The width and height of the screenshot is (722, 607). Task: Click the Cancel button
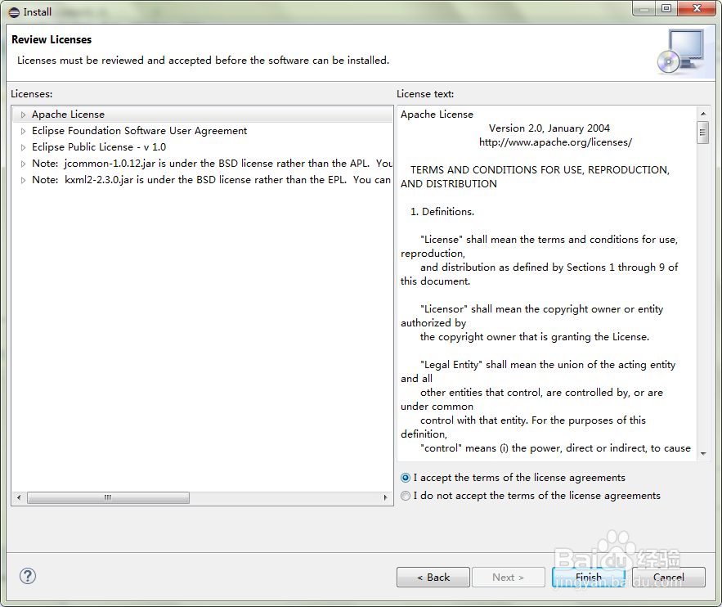(x=669, y=577)
